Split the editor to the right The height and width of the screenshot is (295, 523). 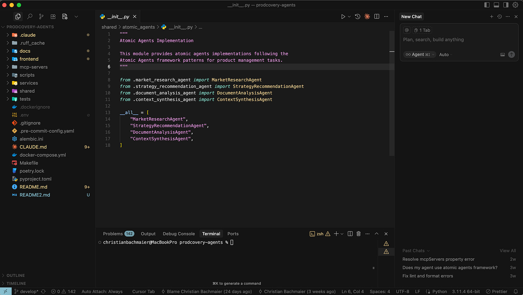coord(376,16)
